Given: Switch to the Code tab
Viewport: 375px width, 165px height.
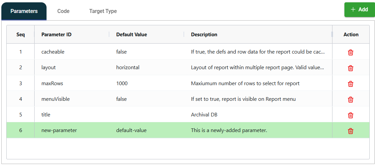Looking at the screenshot, I should tap(63, 11).
